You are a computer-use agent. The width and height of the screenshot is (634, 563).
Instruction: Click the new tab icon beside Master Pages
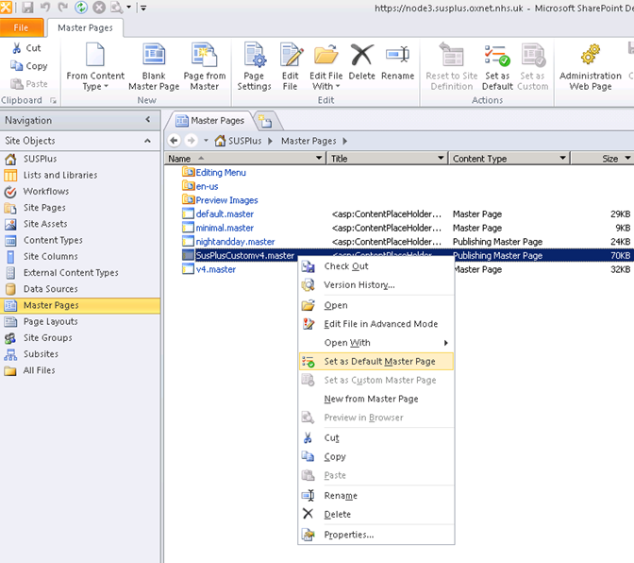coord(266,121)
